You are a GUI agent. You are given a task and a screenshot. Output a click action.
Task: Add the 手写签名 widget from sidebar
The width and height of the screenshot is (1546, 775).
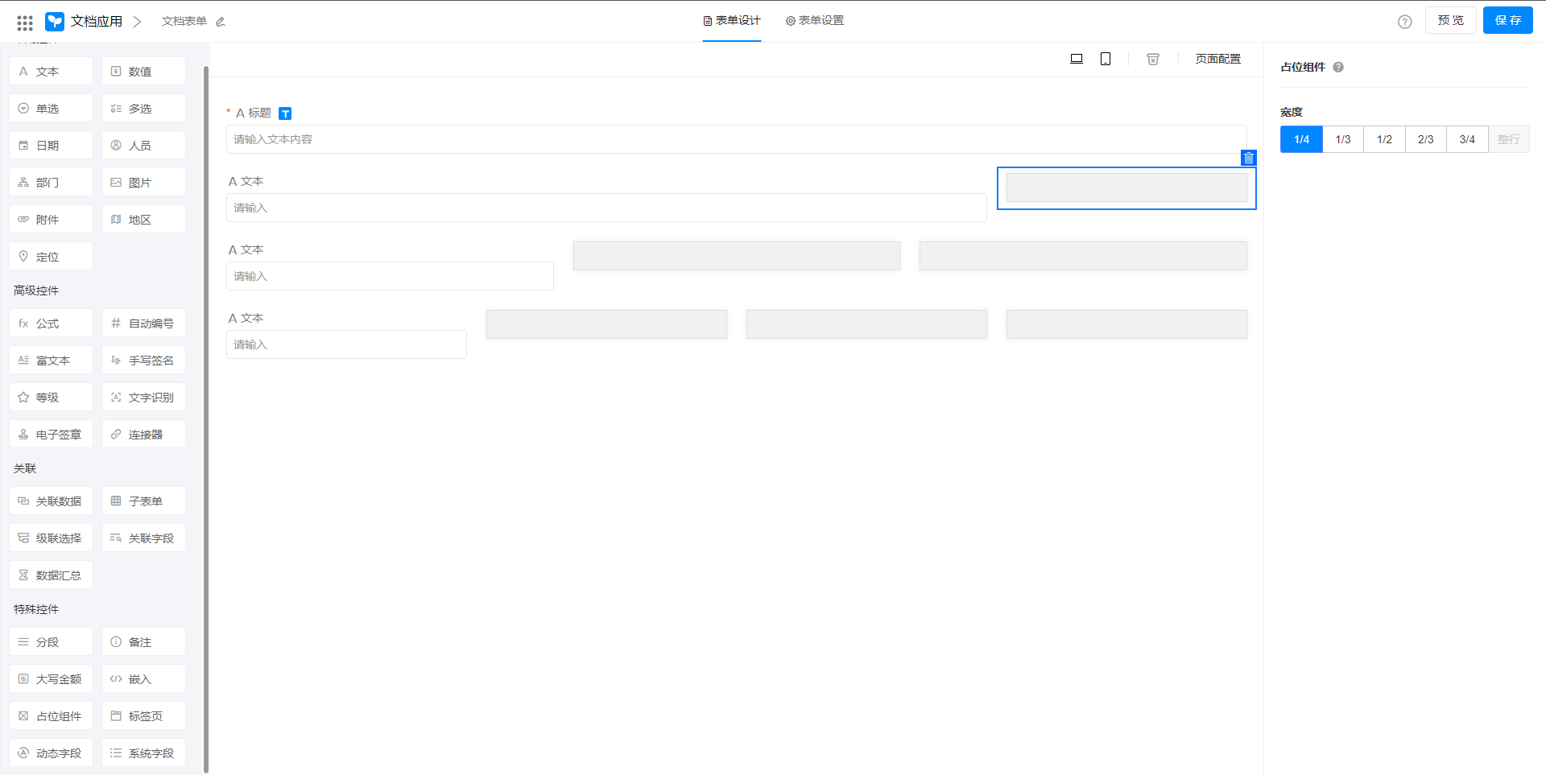(143, 361)
